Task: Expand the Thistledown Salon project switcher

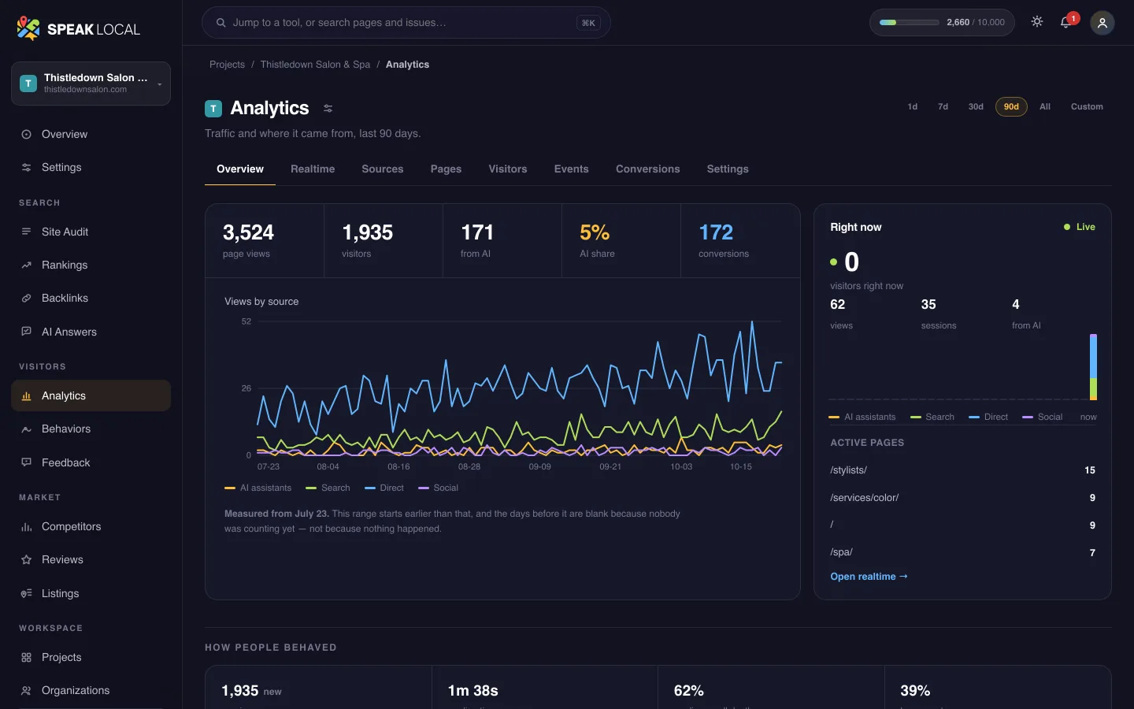Action: [x=91, y=84]
